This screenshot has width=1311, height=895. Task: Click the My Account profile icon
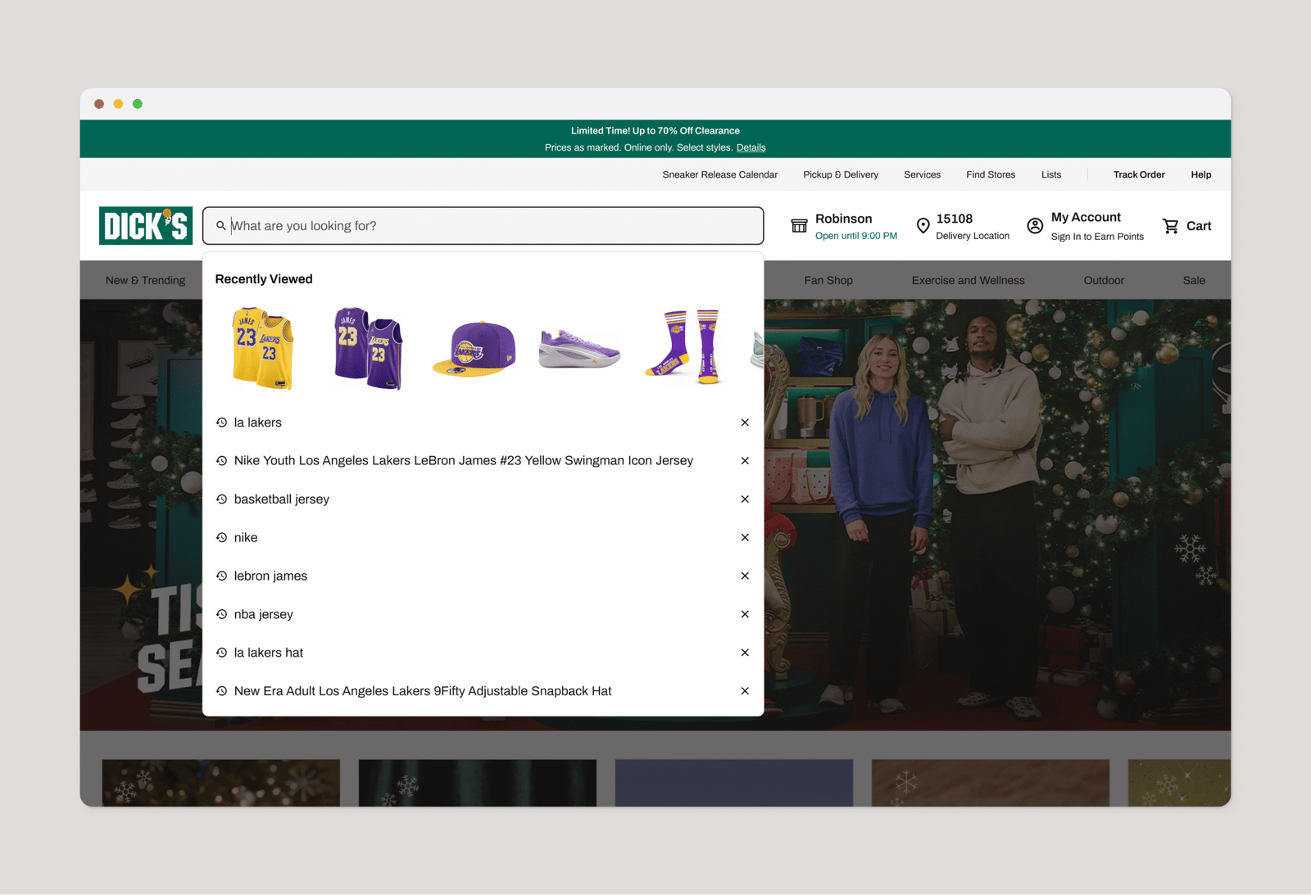(1035, 226)
